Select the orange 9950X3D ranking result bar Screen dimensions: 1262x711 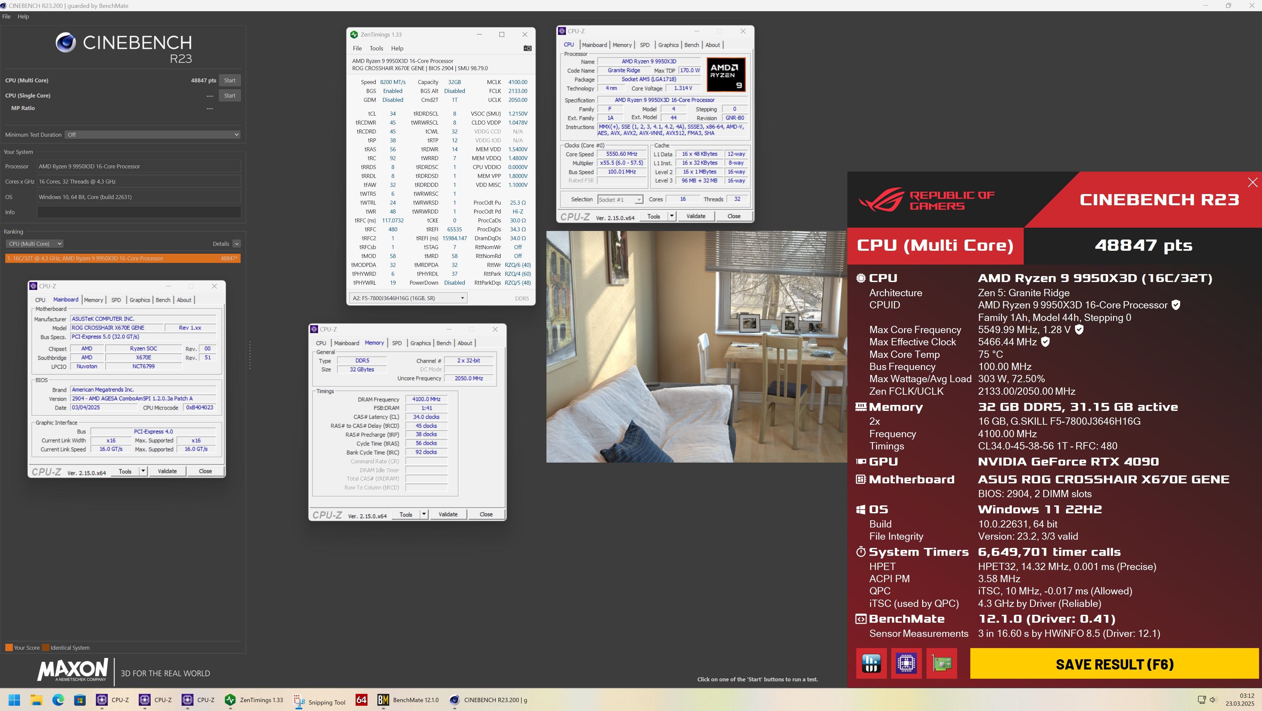[x=123, y=259]
